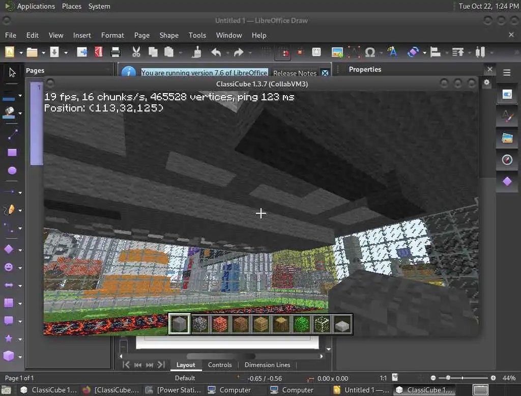This screenshot has width=521, height=396.
Task: Insert image with picture icon
Action: pos(337,52)
